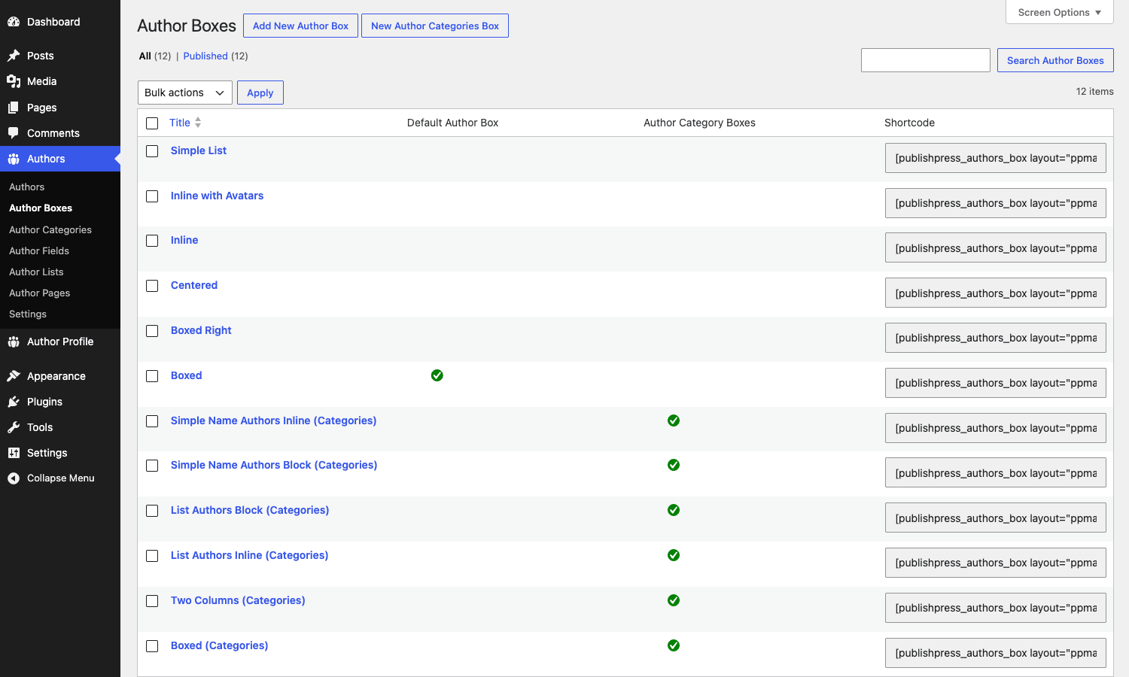Open Posts via the pushpin icon
The height and width of the screenshot is (677, 1129).
coord(14,56)
